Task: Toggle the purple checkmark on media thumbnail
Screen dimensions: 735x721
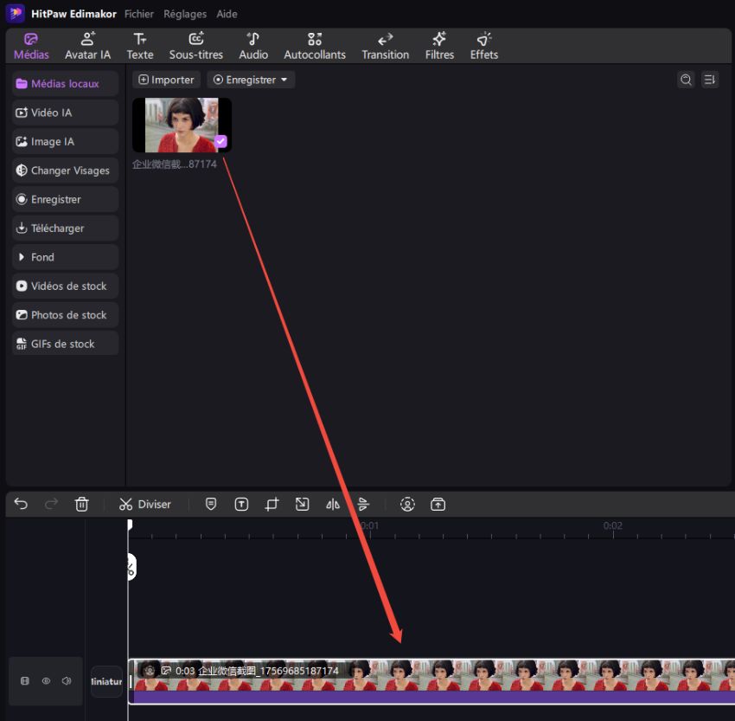Action: (x=220, y=141)
